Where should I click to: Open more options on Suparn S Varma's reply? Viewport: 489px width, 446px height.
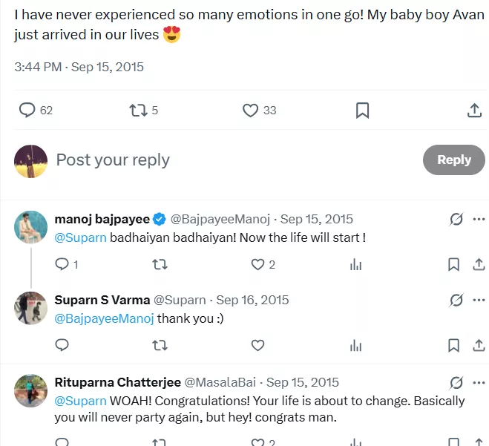point(479,300)
